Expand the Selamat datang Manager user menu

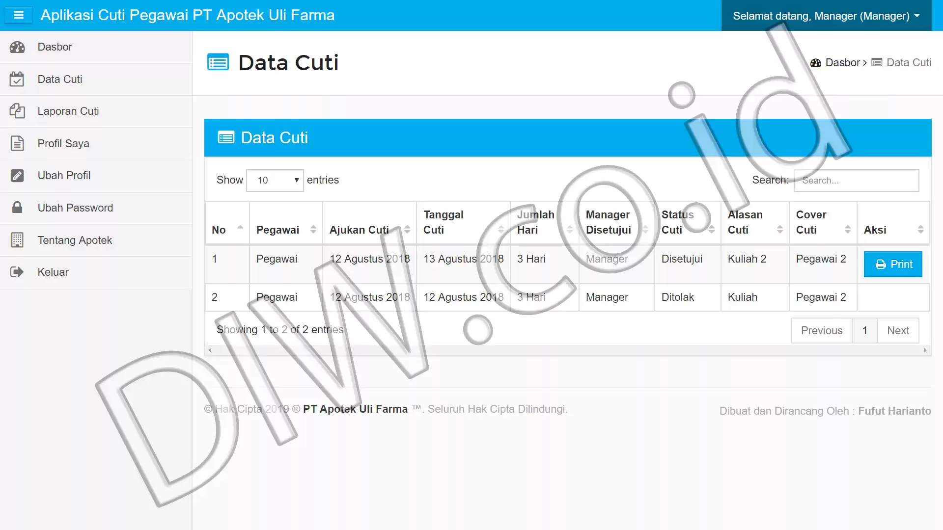click(826, 16)
